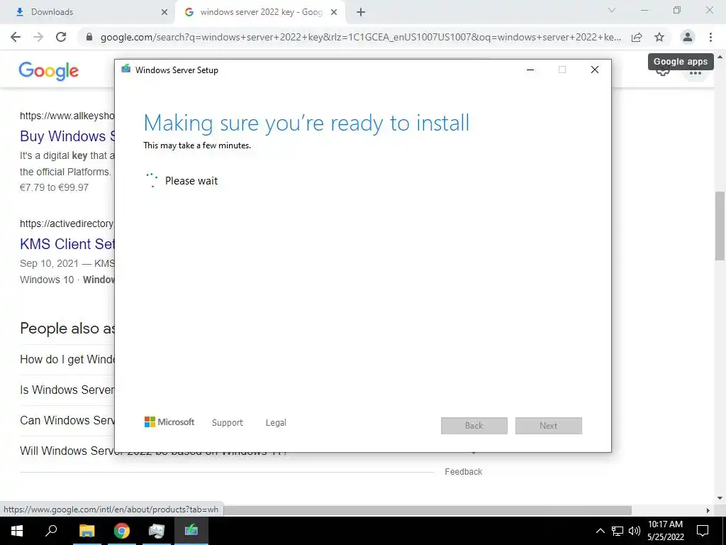Expand 'Will Windows Server 2022' question
The image size is (726, 545).
click(67, 451)
